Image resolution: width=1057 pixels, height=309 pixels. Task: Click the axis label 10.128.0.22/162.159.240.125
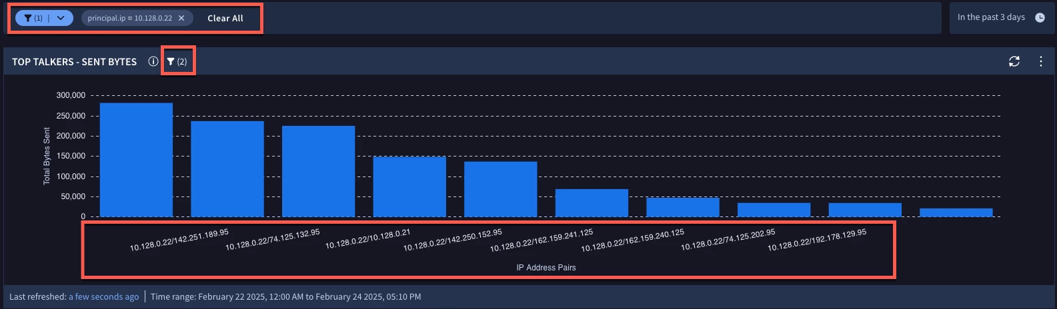[633, 240]
